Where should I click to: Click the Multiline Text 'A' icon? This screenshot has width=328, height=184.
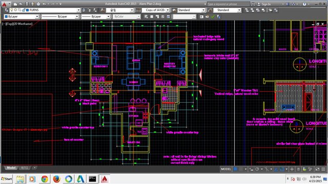(201, 16)
